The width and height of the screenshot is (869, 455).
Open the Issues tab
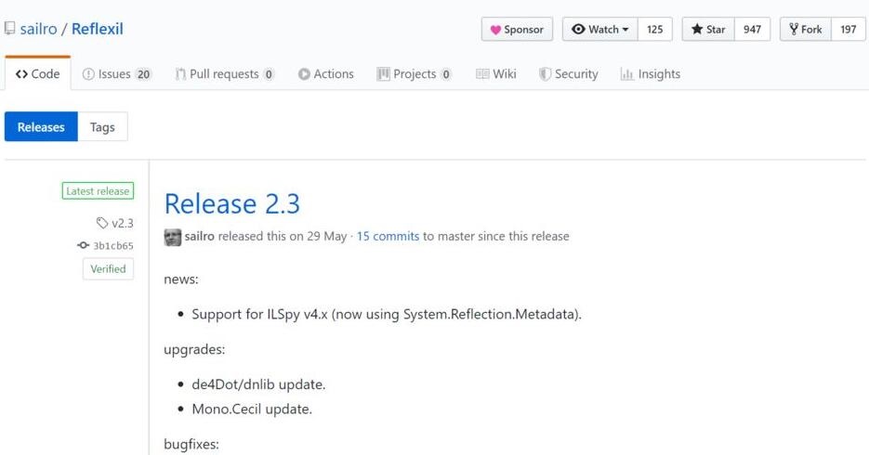pyautogui.click(x=116, y=73)
